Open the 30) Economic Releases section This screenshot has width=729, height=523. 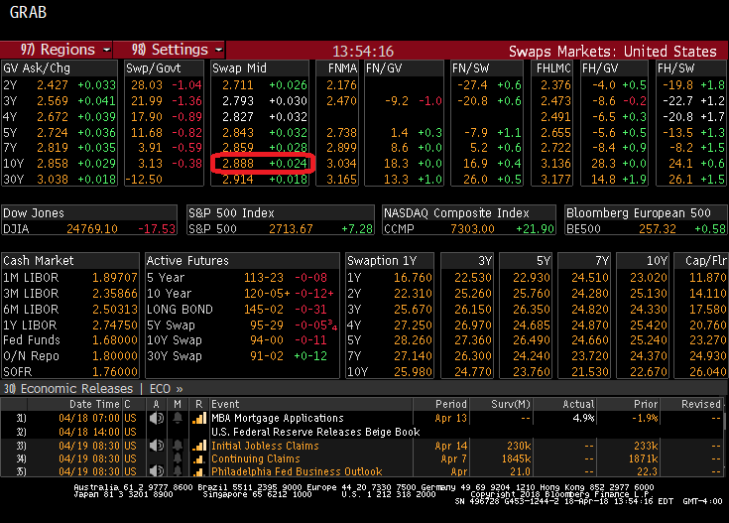68,388
